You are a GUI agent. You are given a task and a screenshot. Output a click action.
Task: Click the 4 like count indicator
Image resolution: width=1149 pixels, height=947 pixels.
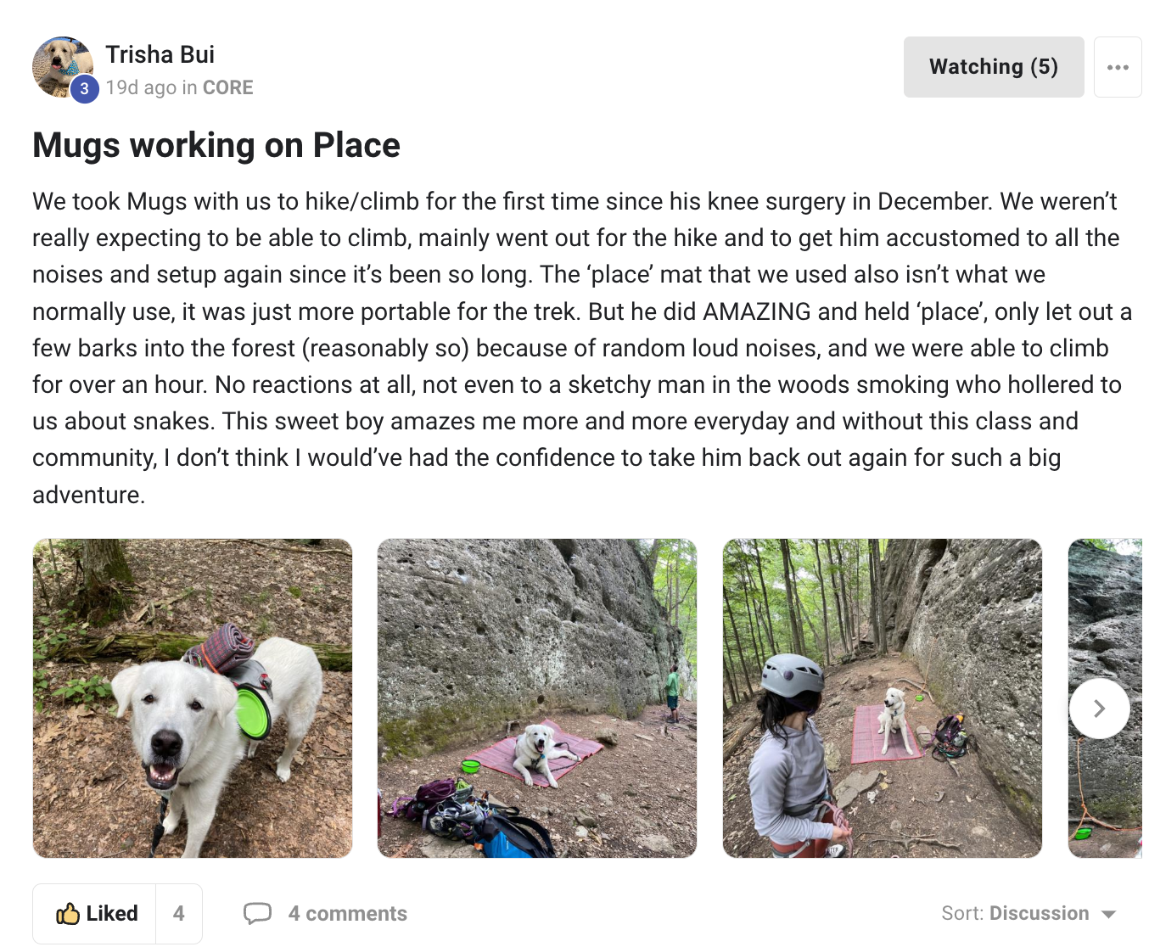click(179, 913)
